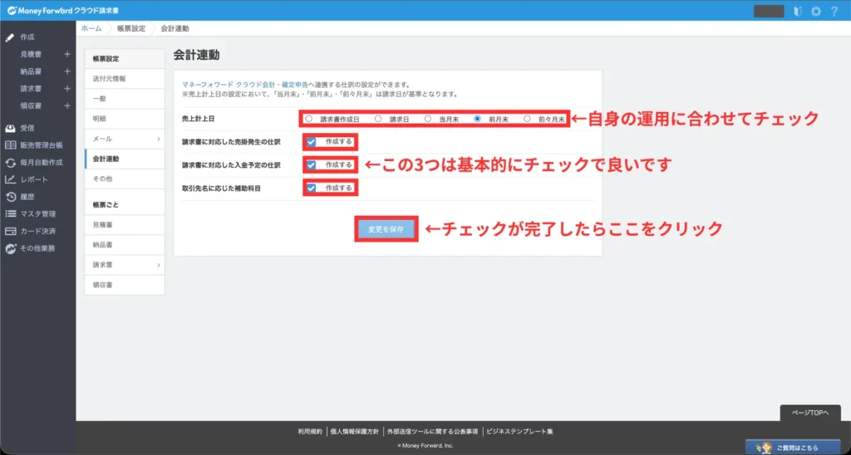Open 送付元情報 settings tab
Viewport: 851px width, 455px height.
pyautogui.click(x=125, y=79)
